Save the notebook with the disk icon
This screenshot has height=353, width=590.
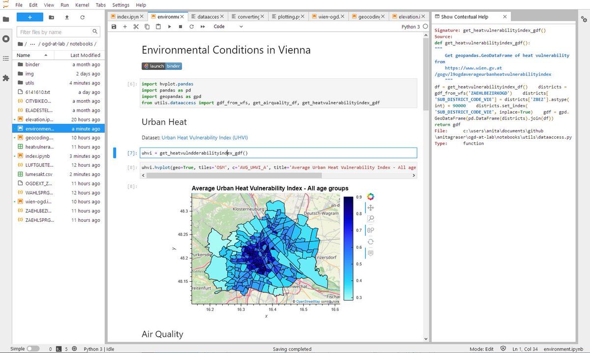point(114,27)
